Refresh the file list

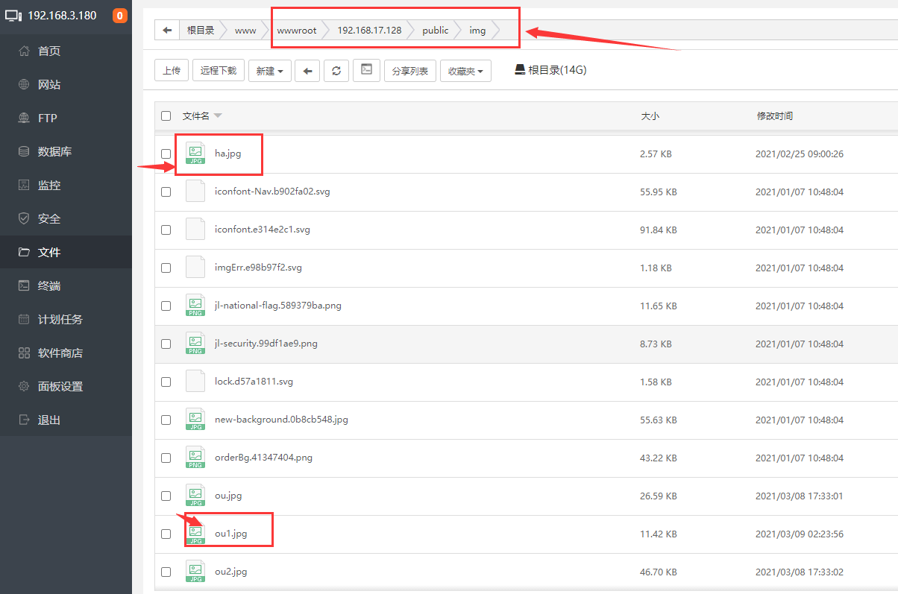click(336, 71)
